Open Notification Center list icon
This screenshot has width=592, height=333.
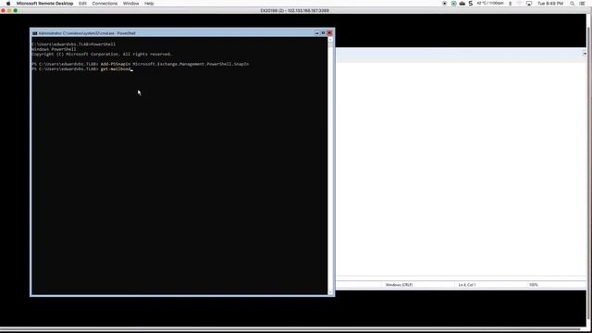(x=582, y=4)
